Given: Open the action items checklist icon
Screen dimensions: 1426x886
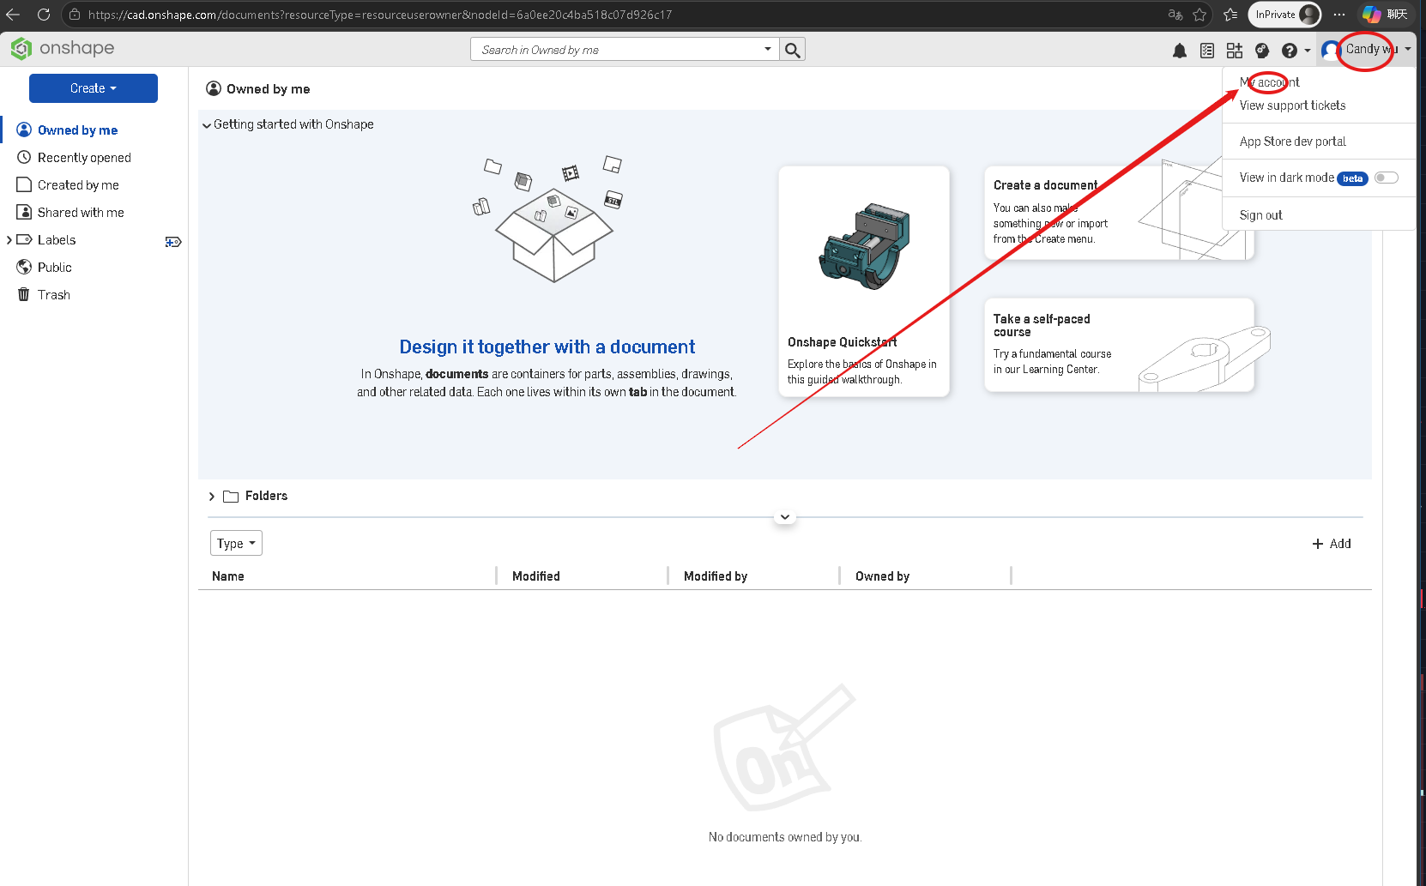Looking at the screenshot, I should [x=1207, y=51].
